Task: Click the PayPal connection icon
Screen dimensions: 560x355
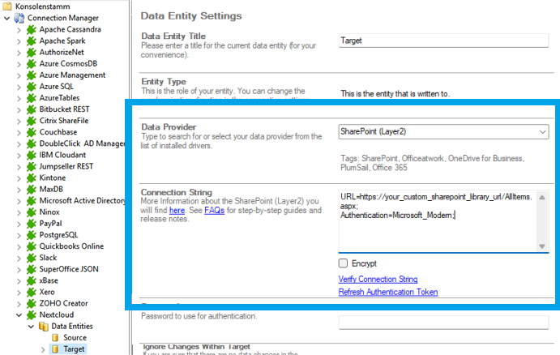Action: (x=32, y=224)
